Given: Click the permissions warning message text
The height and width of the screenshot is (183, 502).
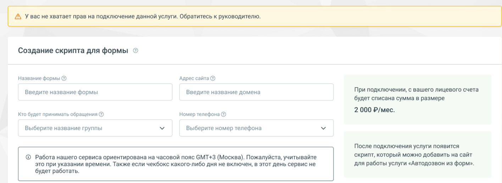Looking at the screenshot, I should click(143, 17).
